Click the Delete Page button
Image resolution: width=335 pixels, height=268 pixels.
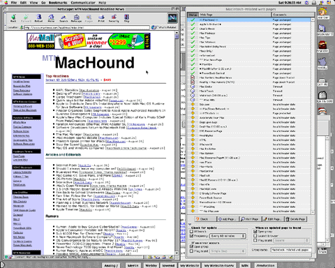[x=296, y=219]
